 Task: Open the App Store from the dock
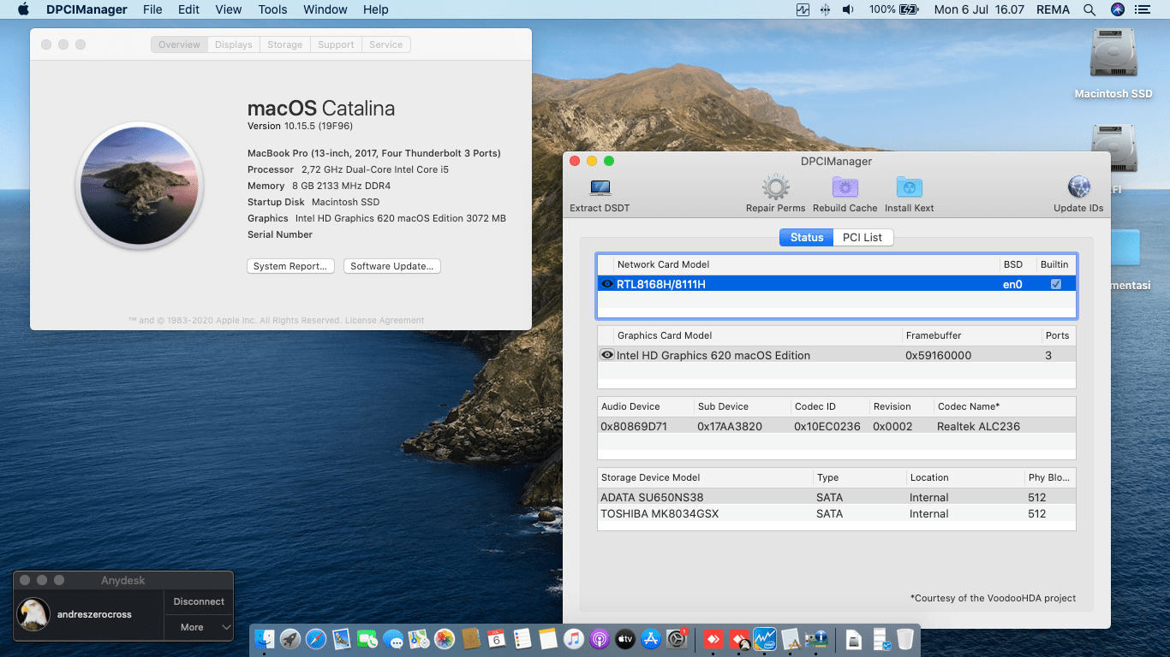(x=650, y=638)
